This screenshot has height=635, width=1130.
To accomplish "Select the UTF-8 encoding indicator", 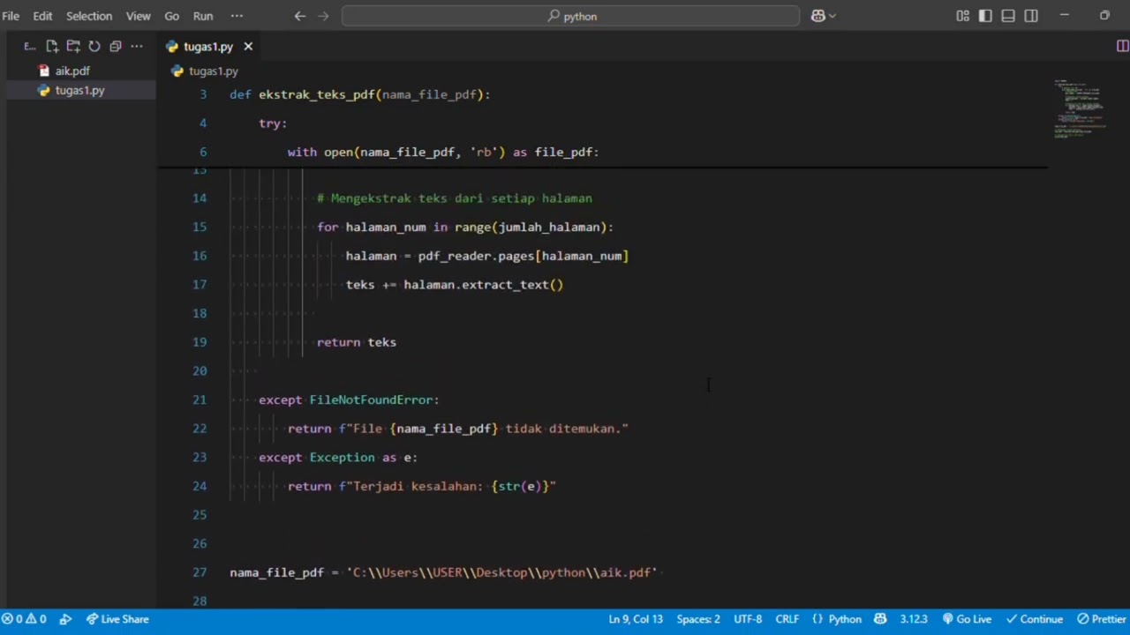I will (748, 619).
